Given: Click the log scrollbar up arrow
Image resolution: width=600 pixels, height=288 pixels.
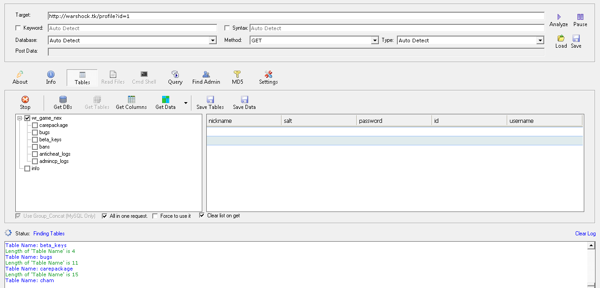Looking at the screenshot, I should click(591, 246).
